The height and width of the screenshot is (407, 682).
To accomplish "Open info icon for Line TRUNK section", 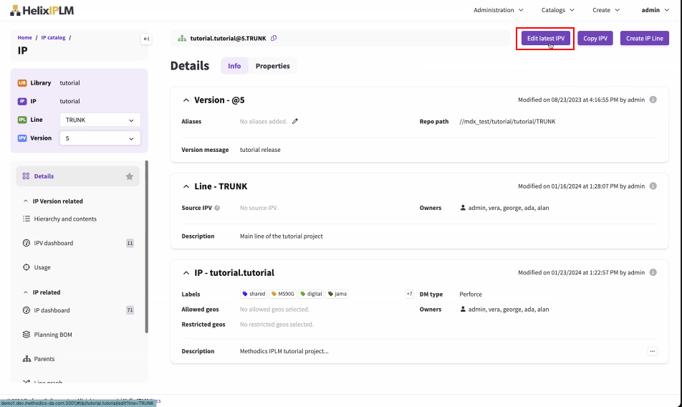I will (653, 186).
